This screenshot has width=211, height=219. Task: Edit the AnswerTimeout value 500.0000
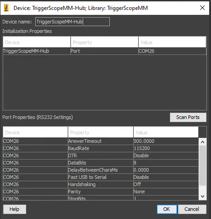(166, 141)
